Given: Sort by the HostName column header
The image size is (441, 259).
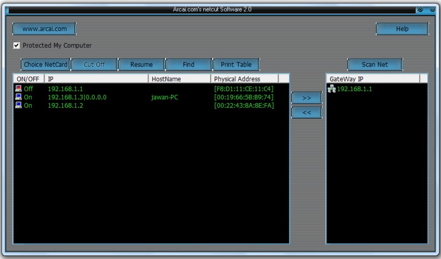Looking at the screenshot, I should (x=180, y=79).
